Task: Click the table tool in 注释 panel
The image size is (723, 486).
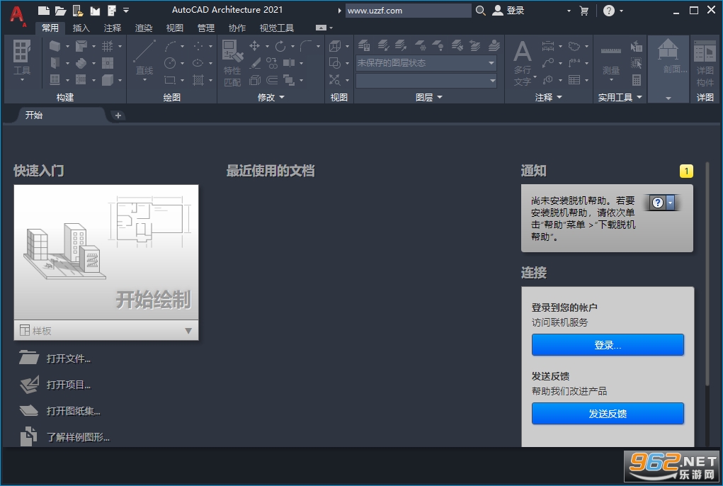Action: click(x=574, y=80)
